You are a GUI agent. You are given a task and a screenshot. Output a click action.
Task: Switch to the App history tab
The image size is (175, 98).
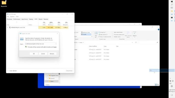[x=25, y=19]
